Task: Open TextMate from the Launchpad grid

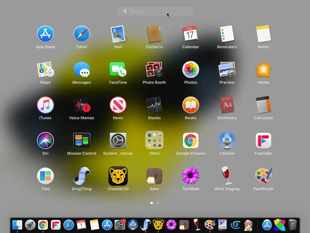Action: [x=191, y=176]
